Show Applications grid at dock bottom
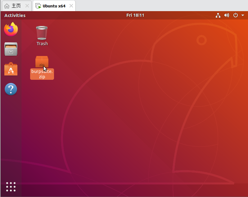Screen dimensions: 248x197 point(11,187)
